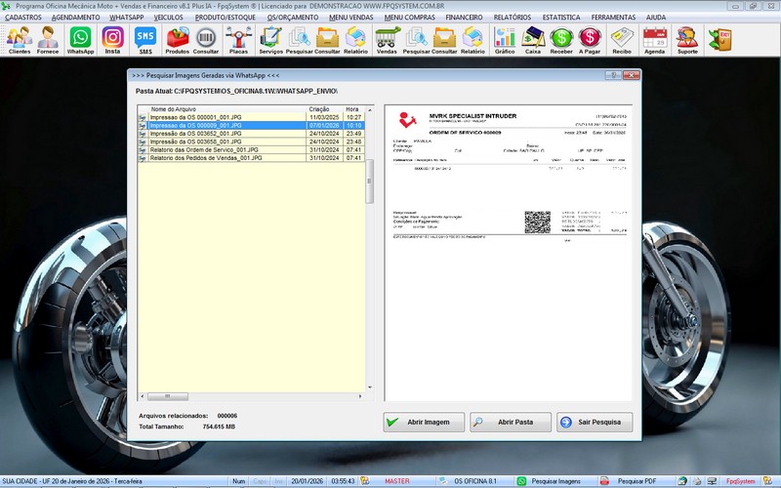Click file list vertical scrollbar down arrow
This screenshot has width=781, height=488.
click(x=370, y=387)
